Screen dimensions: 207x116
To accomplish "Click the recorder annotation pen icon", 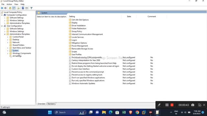I will (159, 105).
